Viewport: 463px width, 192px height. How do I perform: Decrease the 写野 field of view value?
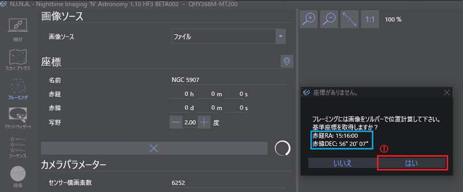[x=176, y=122]
